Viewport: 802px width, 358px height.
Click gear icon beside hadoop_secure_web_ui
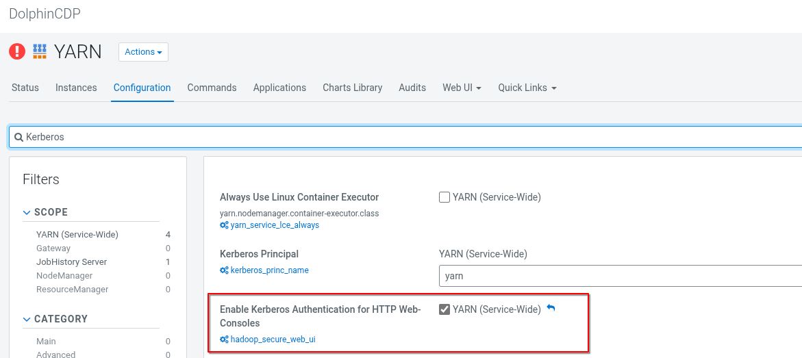point(224,340)
